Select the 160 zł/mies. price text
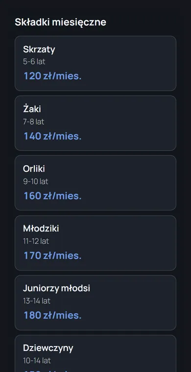 tap(52, 196)
